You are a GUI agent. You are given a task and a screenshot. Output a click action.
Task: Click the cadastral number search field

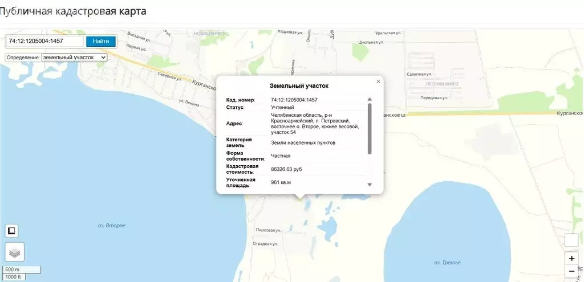(x=45, y=41)
